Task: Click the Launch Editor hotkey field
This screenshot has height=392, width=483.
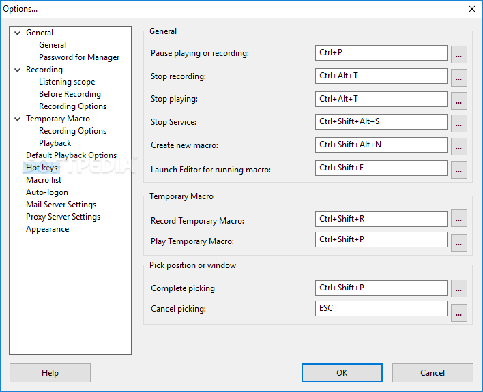Action: coord(381,168)
